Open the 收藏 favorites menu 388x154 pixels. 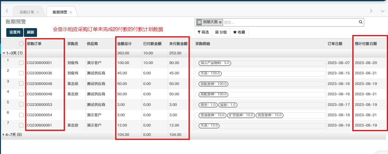[239, 32]
